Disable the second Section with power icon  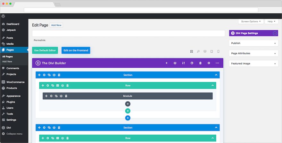pos(54,128)
